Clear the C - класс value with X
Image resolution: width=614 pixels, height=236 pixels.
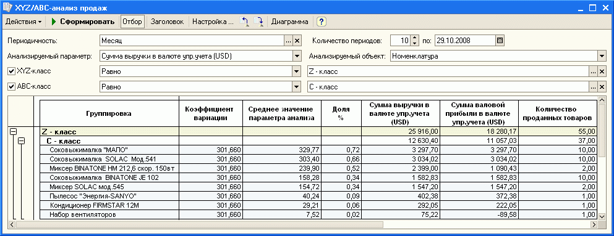click(x=602, y=87)
